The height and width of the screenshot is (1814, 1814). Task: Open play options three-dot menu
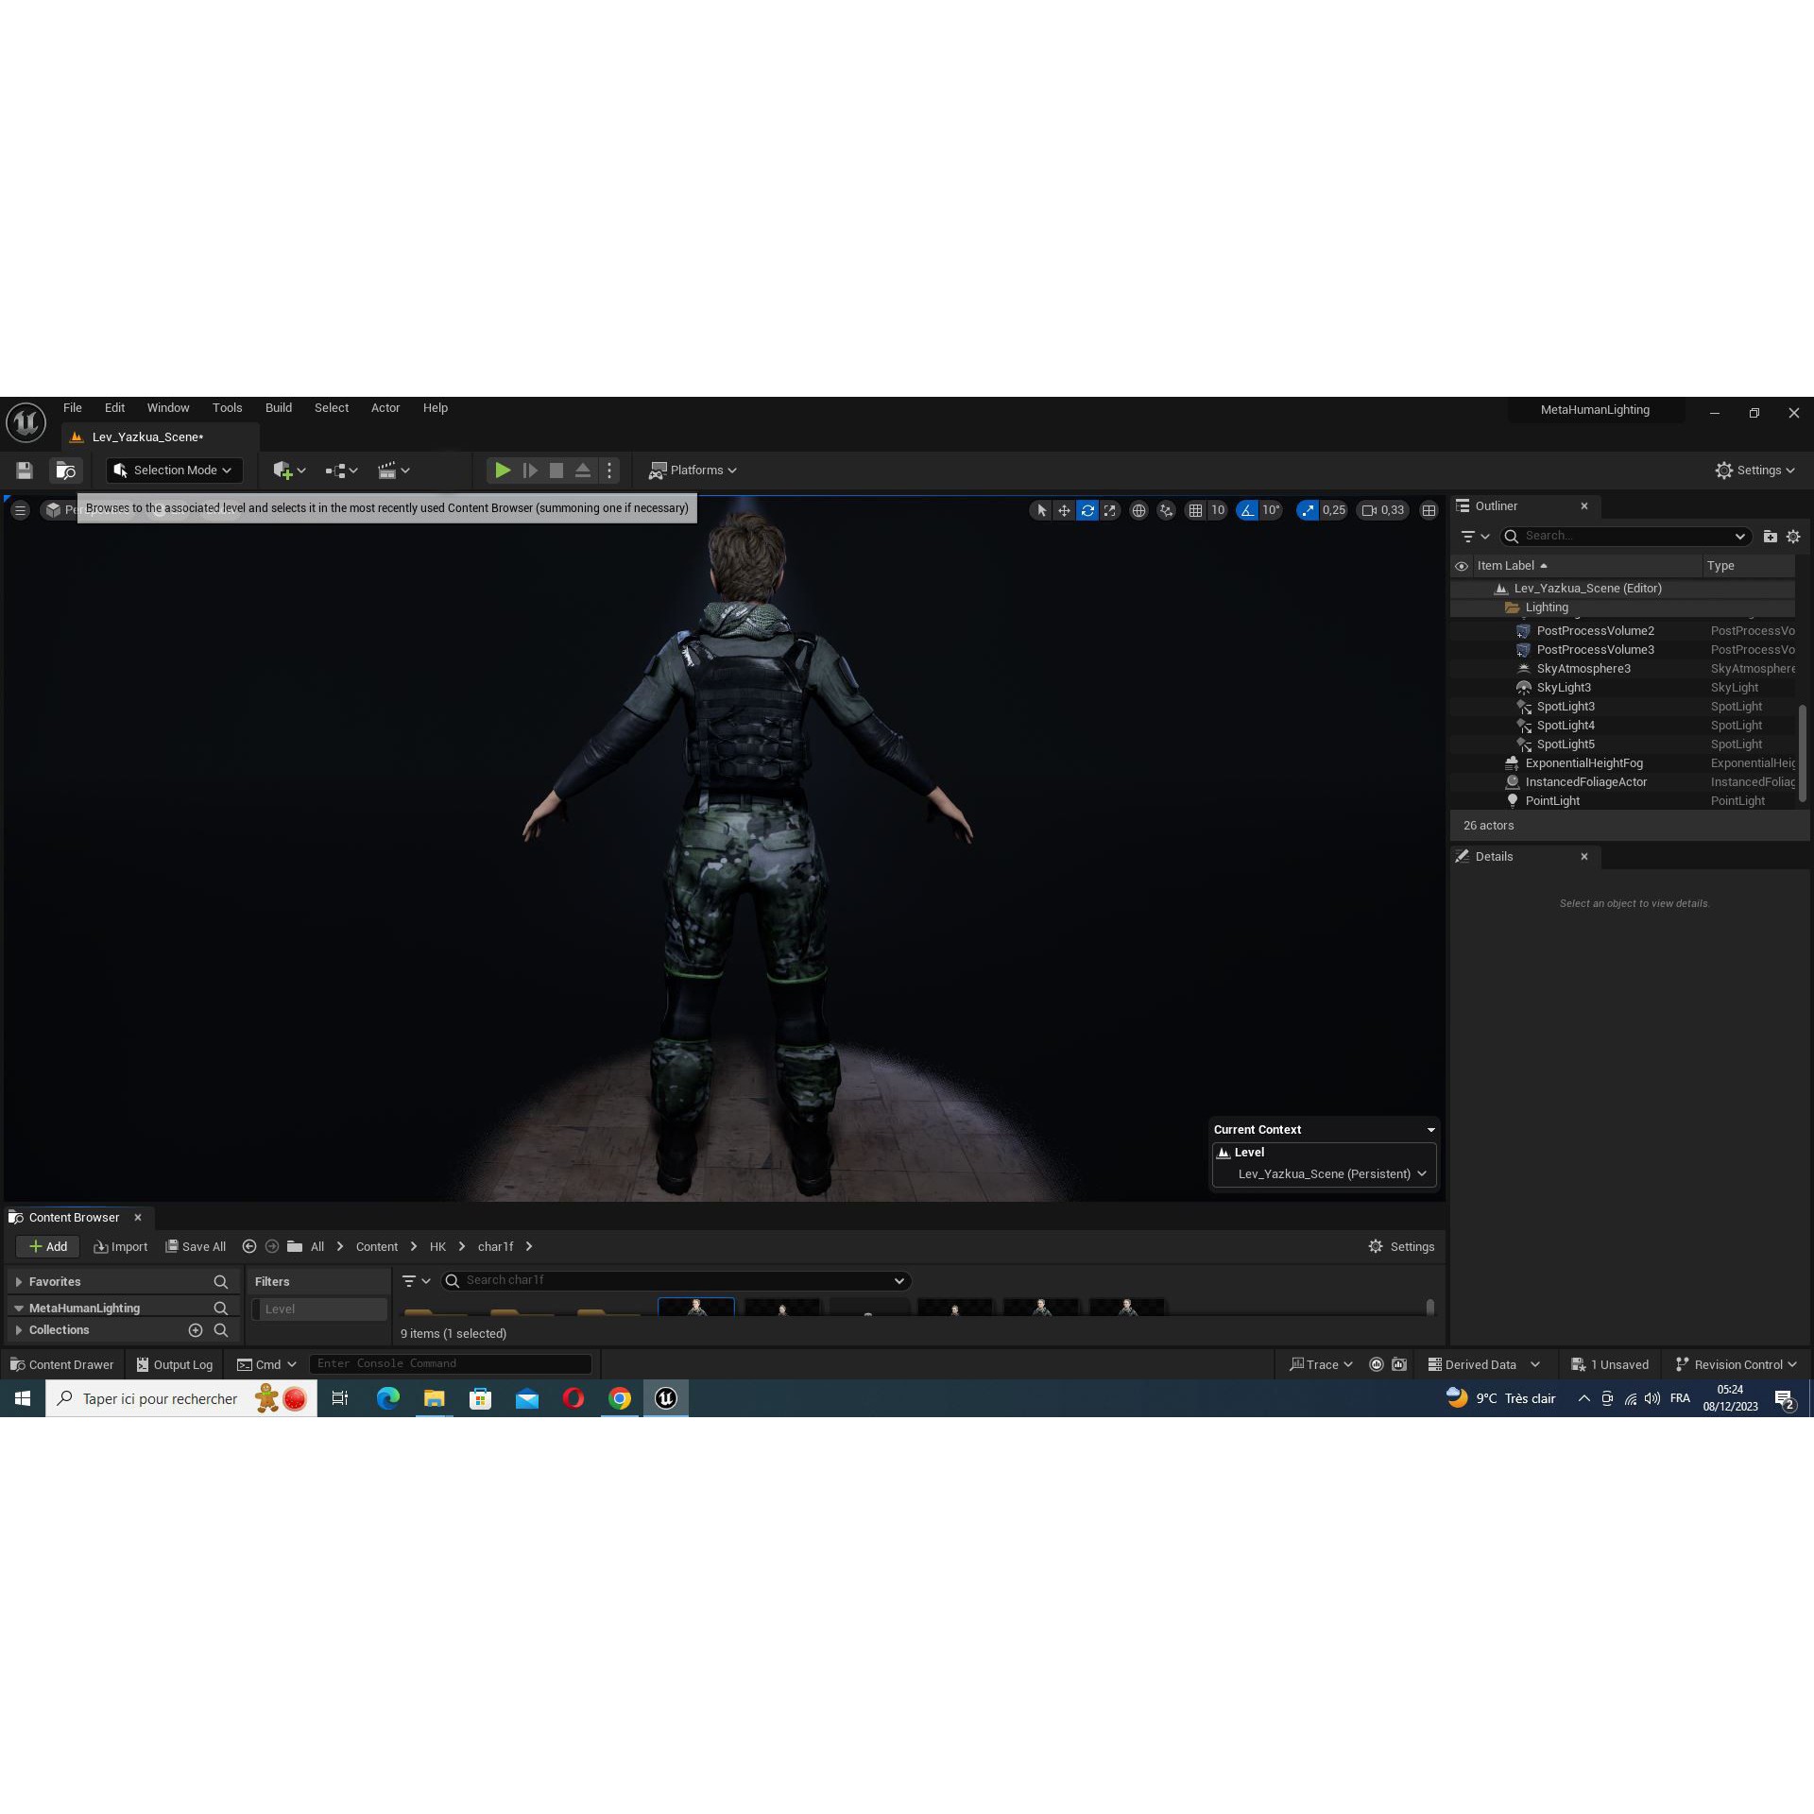point(609,470)
